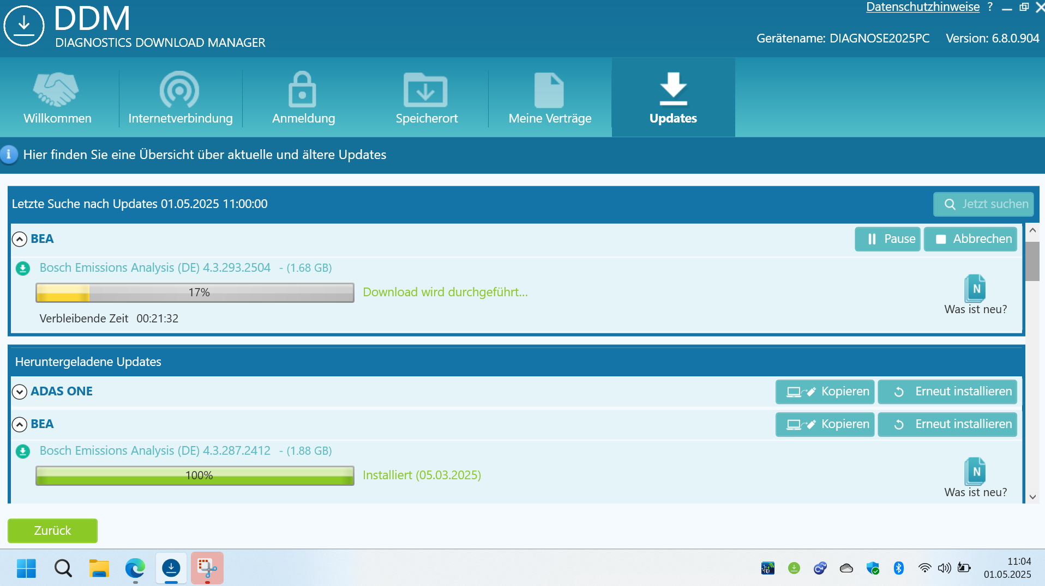
Task: Pause the BEA download
Action: click(887, 239)
